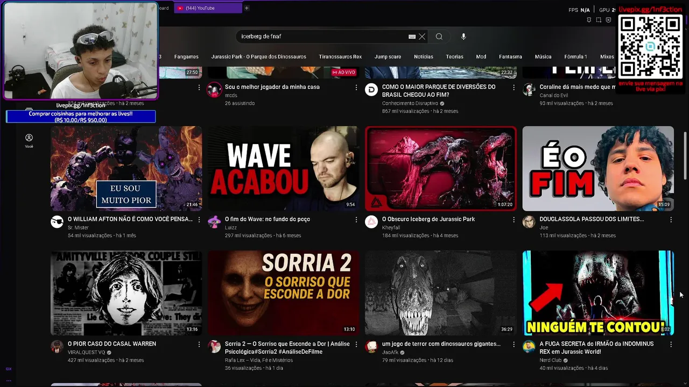Click the three-dots icon at the sidebar bottom
Screen dimensions: 689x387
pyautogui.click(x=9, y=380)
